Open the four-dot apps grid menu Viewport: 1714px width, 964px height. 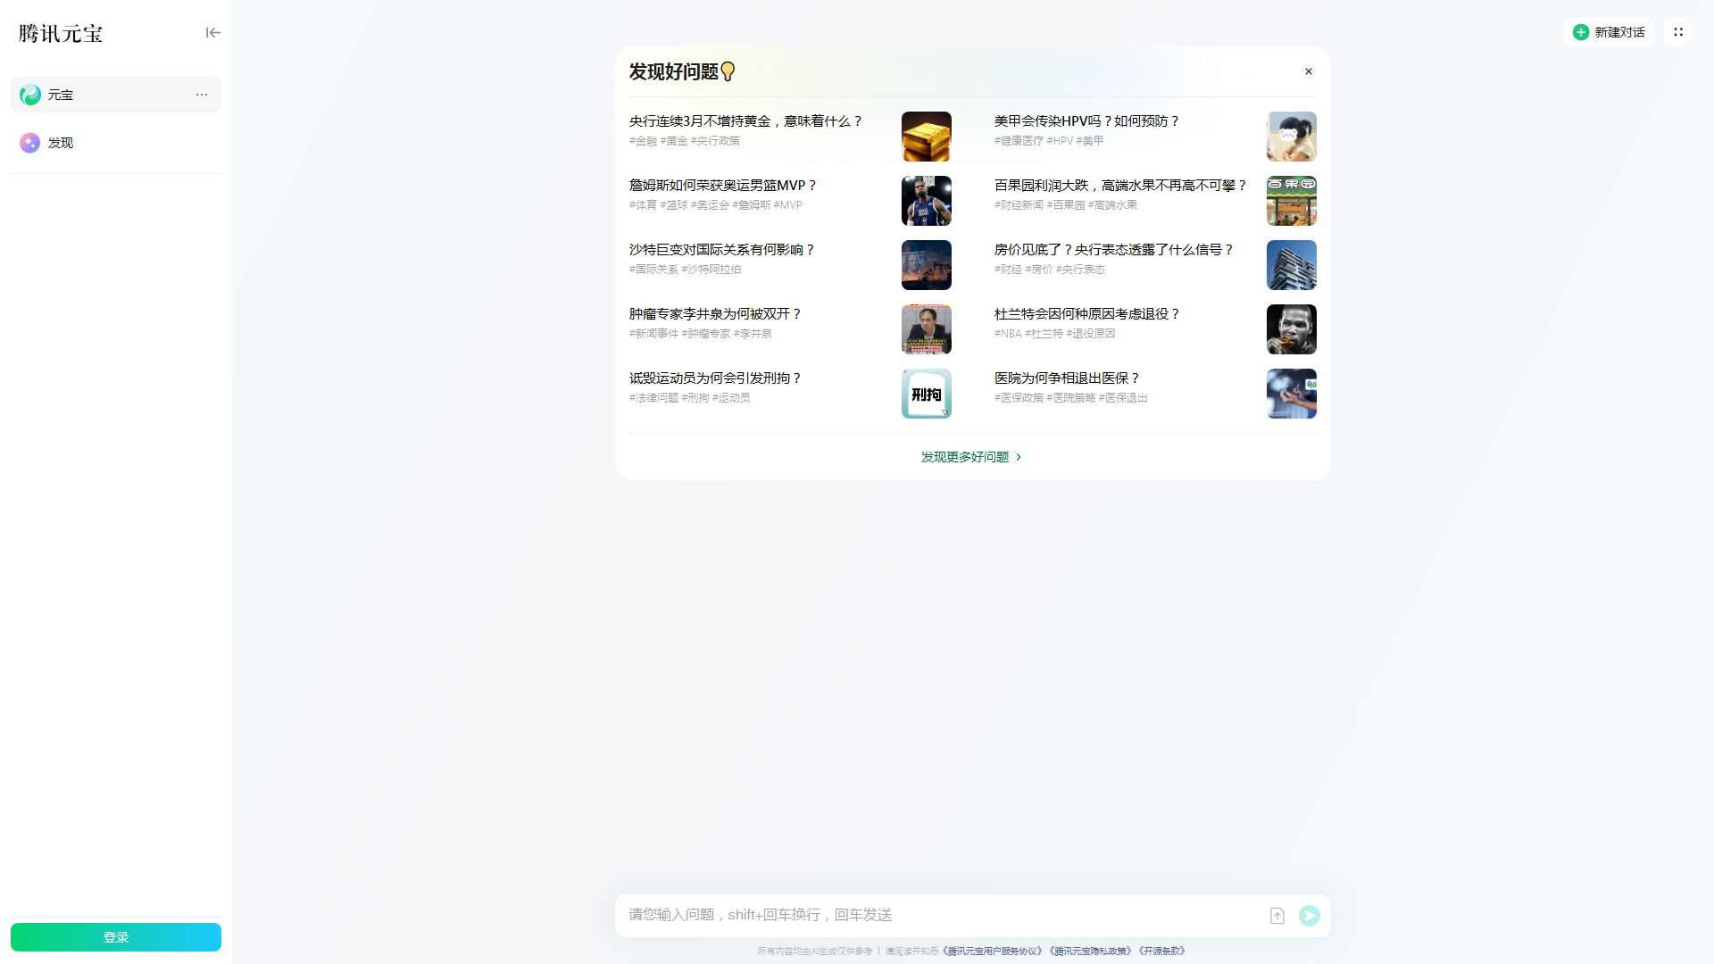1678,32
